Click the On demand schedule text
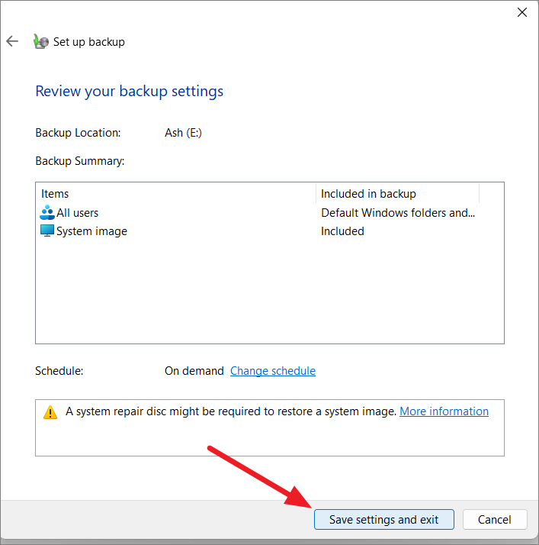 194,371
